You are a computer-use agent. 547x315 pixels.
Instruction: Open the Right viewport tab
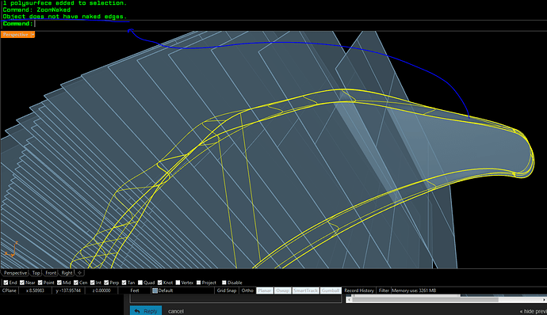67,273
